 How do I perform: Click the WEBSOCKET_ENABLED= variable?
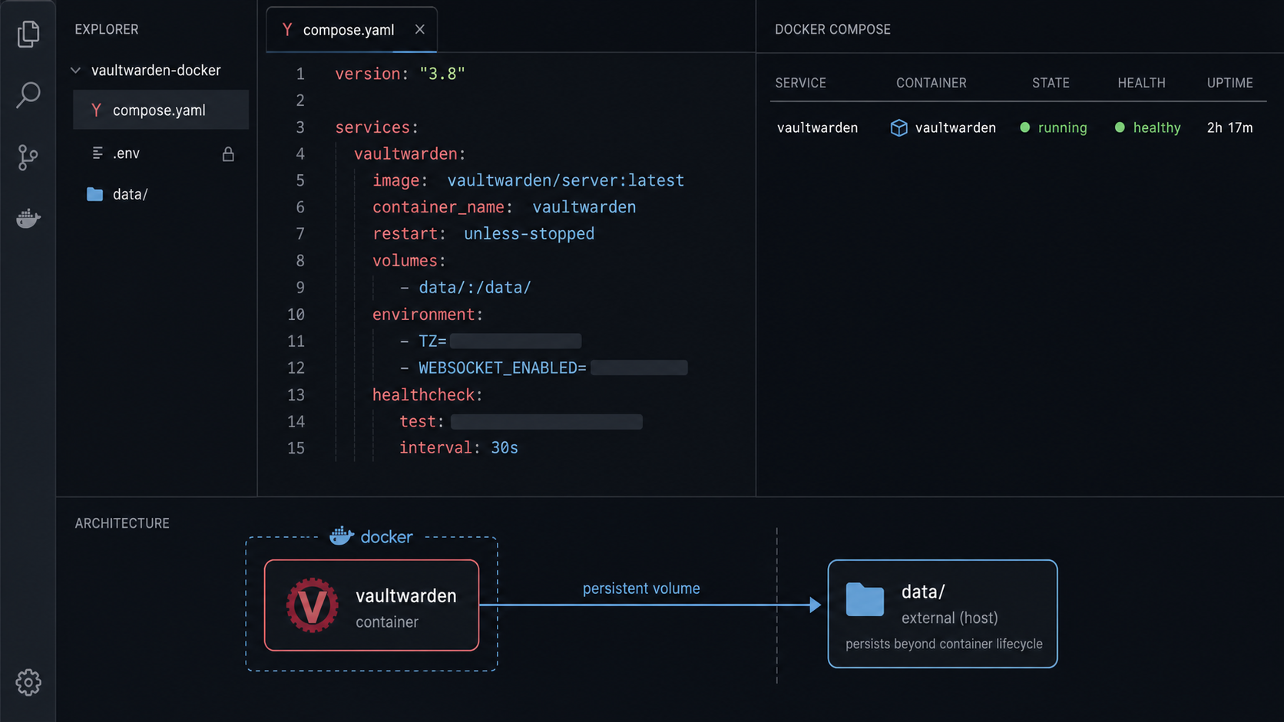point(502,368)
